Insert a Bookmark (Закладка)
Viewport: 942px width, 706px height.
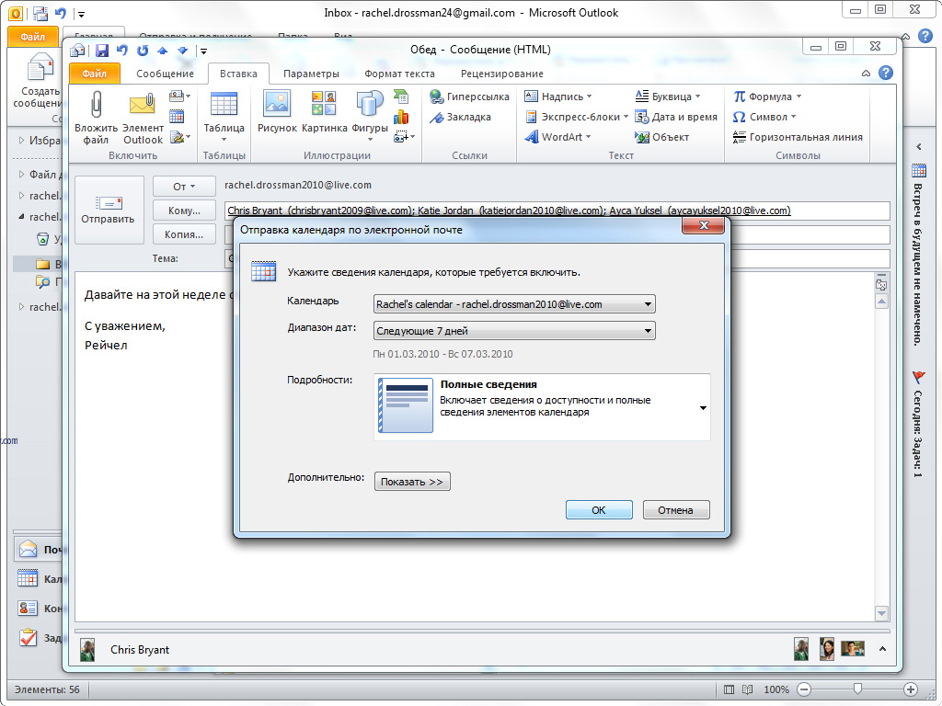(x=460, y=117)
